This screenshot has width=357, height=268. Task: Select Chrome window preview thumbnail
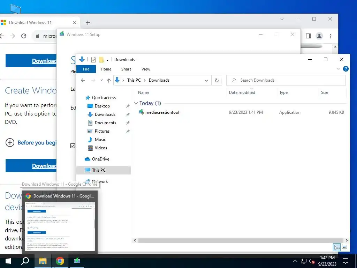click(x=60, y=226)
